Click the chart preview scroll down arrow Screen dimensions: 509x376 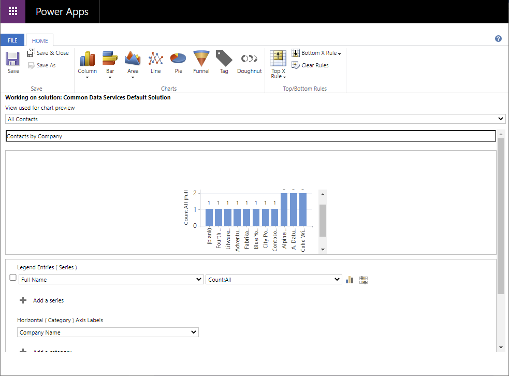point(323,249)
